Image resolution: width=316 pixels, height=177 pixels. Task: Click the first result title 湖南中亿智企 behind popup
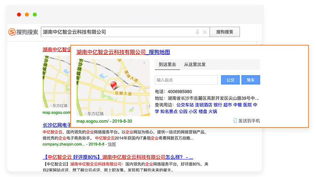(56, 50)
